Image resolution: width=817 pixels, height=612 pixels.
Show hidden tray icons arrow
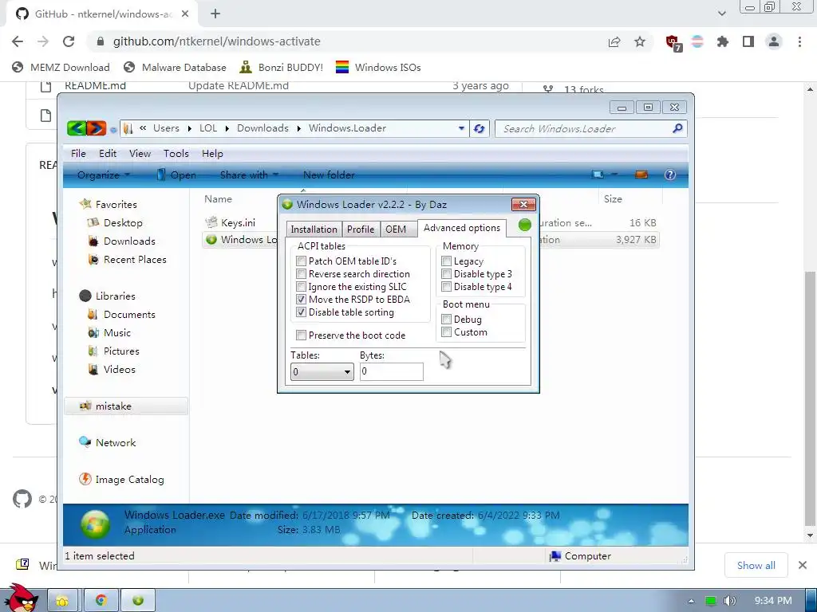(x=691, y=601)
